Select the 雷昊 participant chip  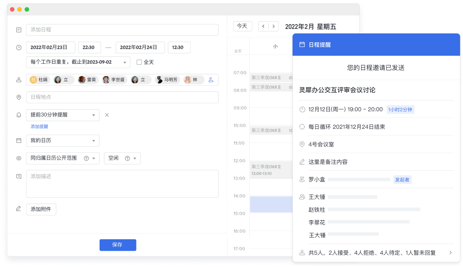click(x=87, y=80)
